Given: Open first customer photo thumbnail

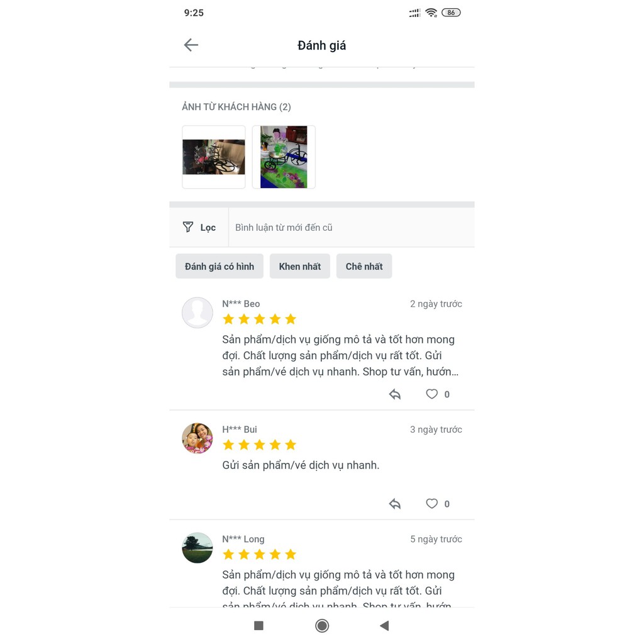Looking at the screenshot, I should [x=214, y=157].
